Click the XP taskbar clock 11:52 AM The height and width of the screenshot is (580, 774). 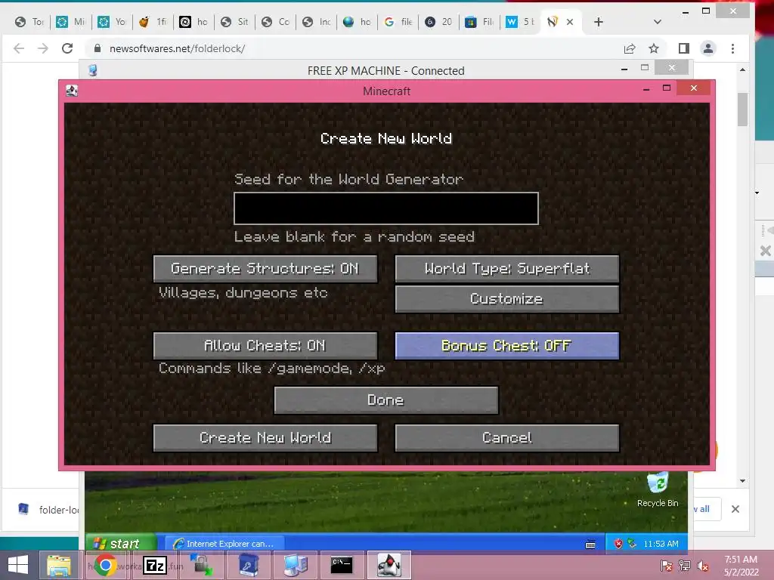(x=661, y=544)
